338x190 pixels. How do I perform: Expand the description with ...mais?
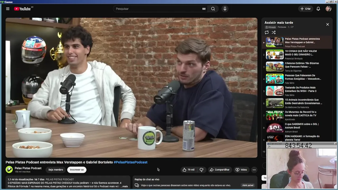[124, 186]
